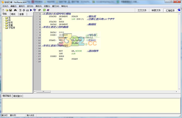This screenshot has height=118, width=182.
Task: Open the purple help book icon
Action: point(48,10)
